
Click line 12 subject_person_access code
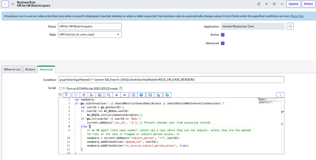tap(138, 146)
